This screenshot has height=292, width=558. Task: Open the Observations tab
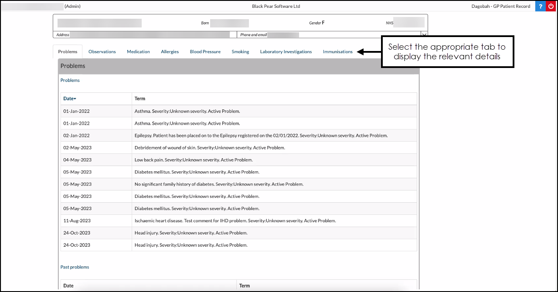[102, 51]
